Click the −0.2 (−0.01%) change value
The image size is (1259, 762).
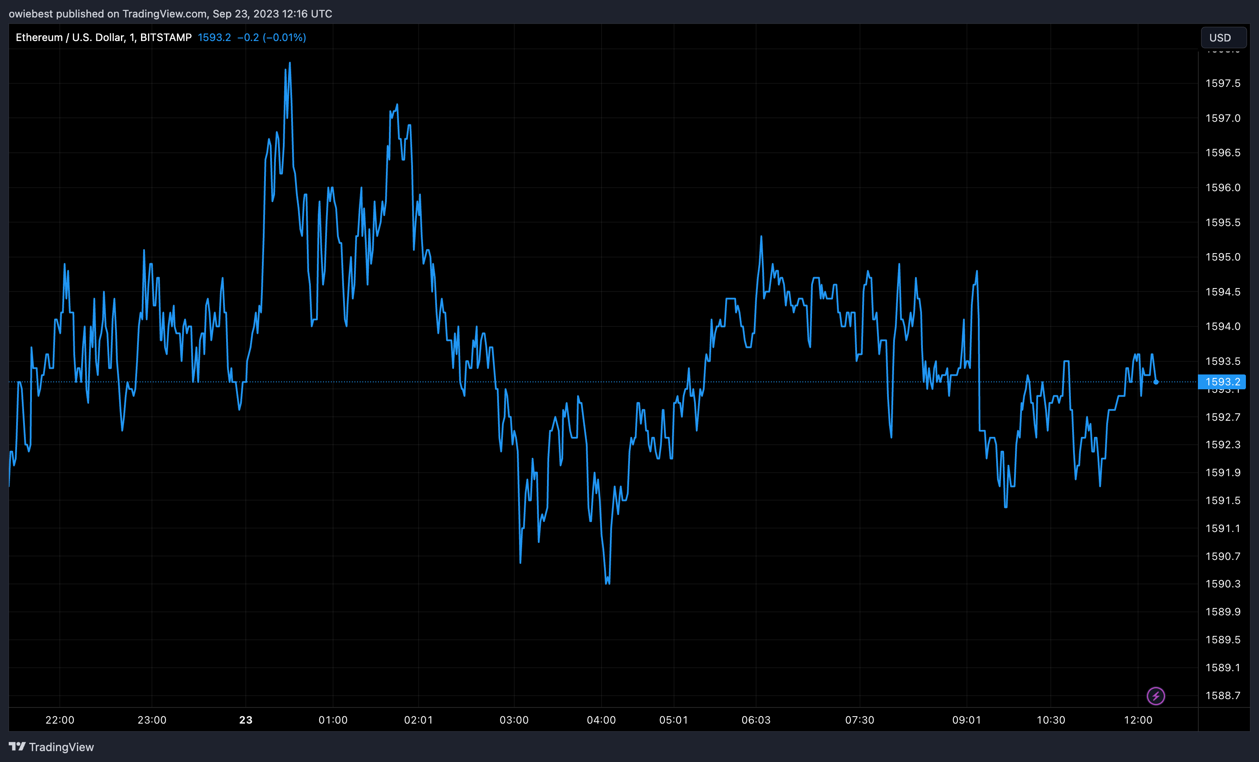tap(272, 37)
